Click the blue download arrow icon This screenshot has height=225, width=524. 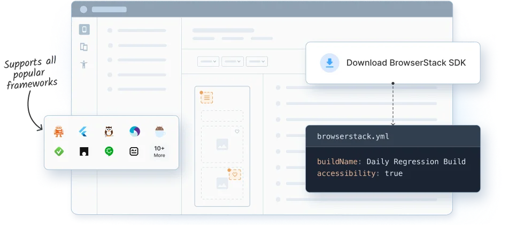tap(329, 63)
